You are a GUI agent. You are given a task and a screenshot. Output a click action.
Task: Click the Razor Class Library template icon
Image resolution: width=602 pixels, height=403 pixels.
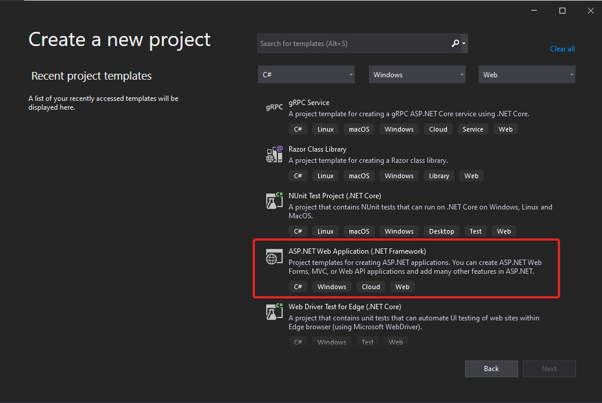pyautogui.click(x=274, y=153)
